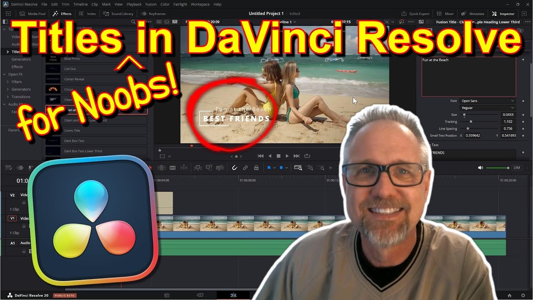Open the File menu
Image resolution: width=533 pixels, height=300 pixels.
[44, 4]
